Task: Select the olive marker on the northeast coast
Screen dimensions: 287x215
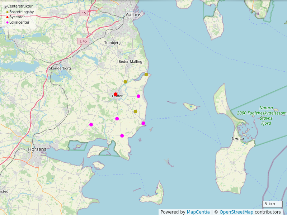Action: coord(146,75)
